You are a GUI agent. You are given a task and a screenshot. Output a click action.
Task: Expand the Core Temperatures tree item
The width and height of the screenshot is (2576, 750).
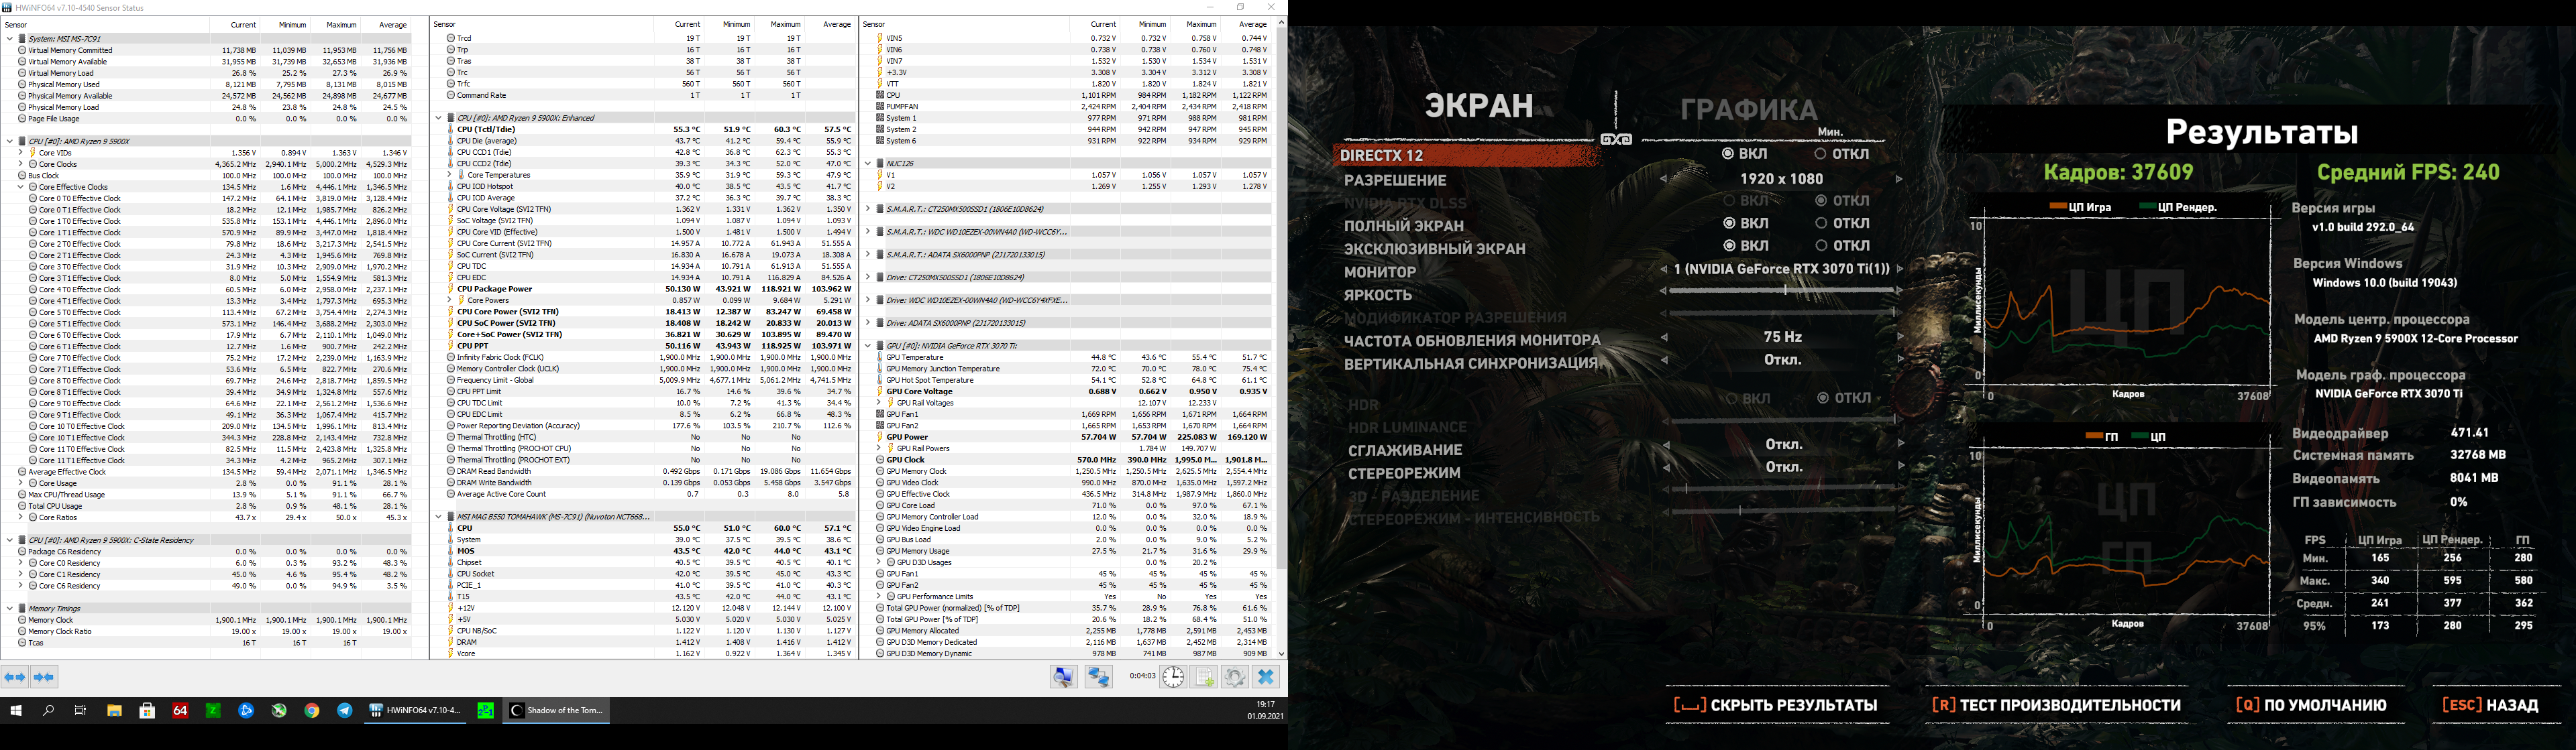click(x=449, y=175)
